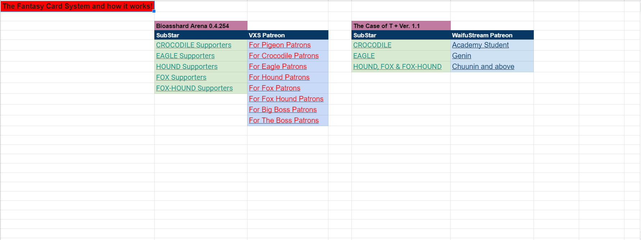
Task: Select the WaifuStream Patreon header cell
Action: tap(492, 35)
